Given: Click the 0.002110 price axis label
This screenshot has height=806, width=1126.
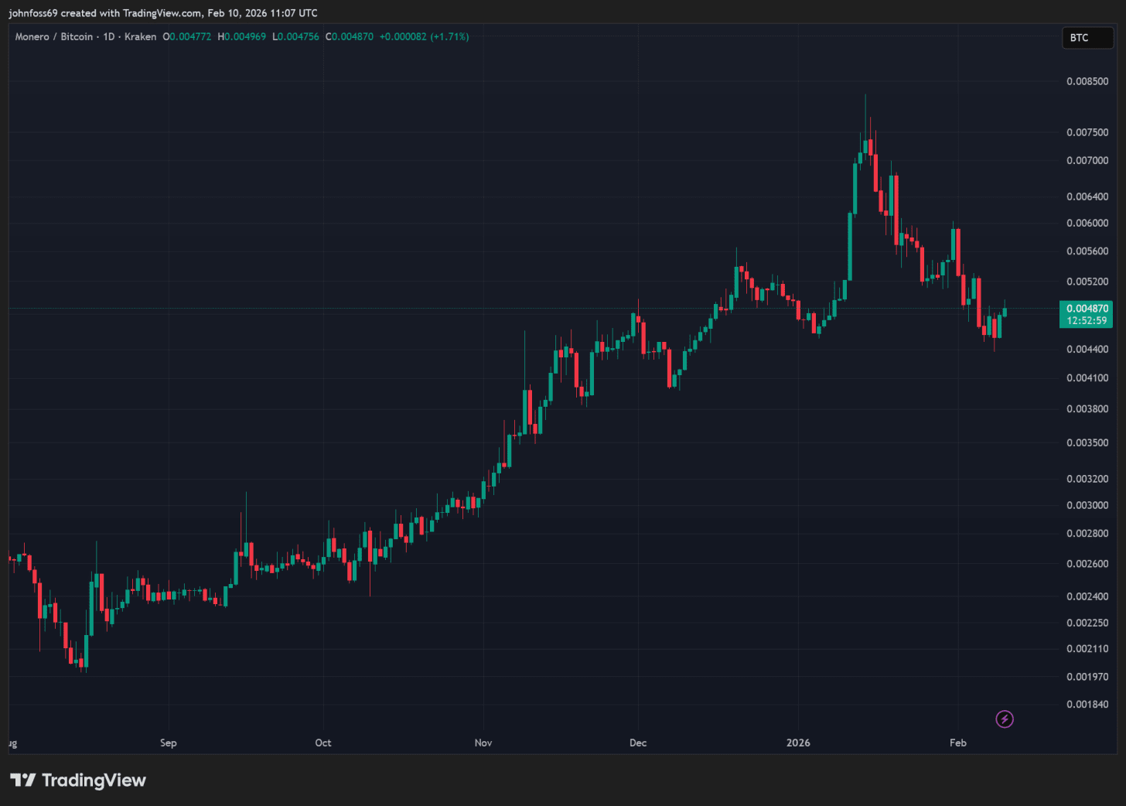Looking at the screenshot, I should 1087,649.
